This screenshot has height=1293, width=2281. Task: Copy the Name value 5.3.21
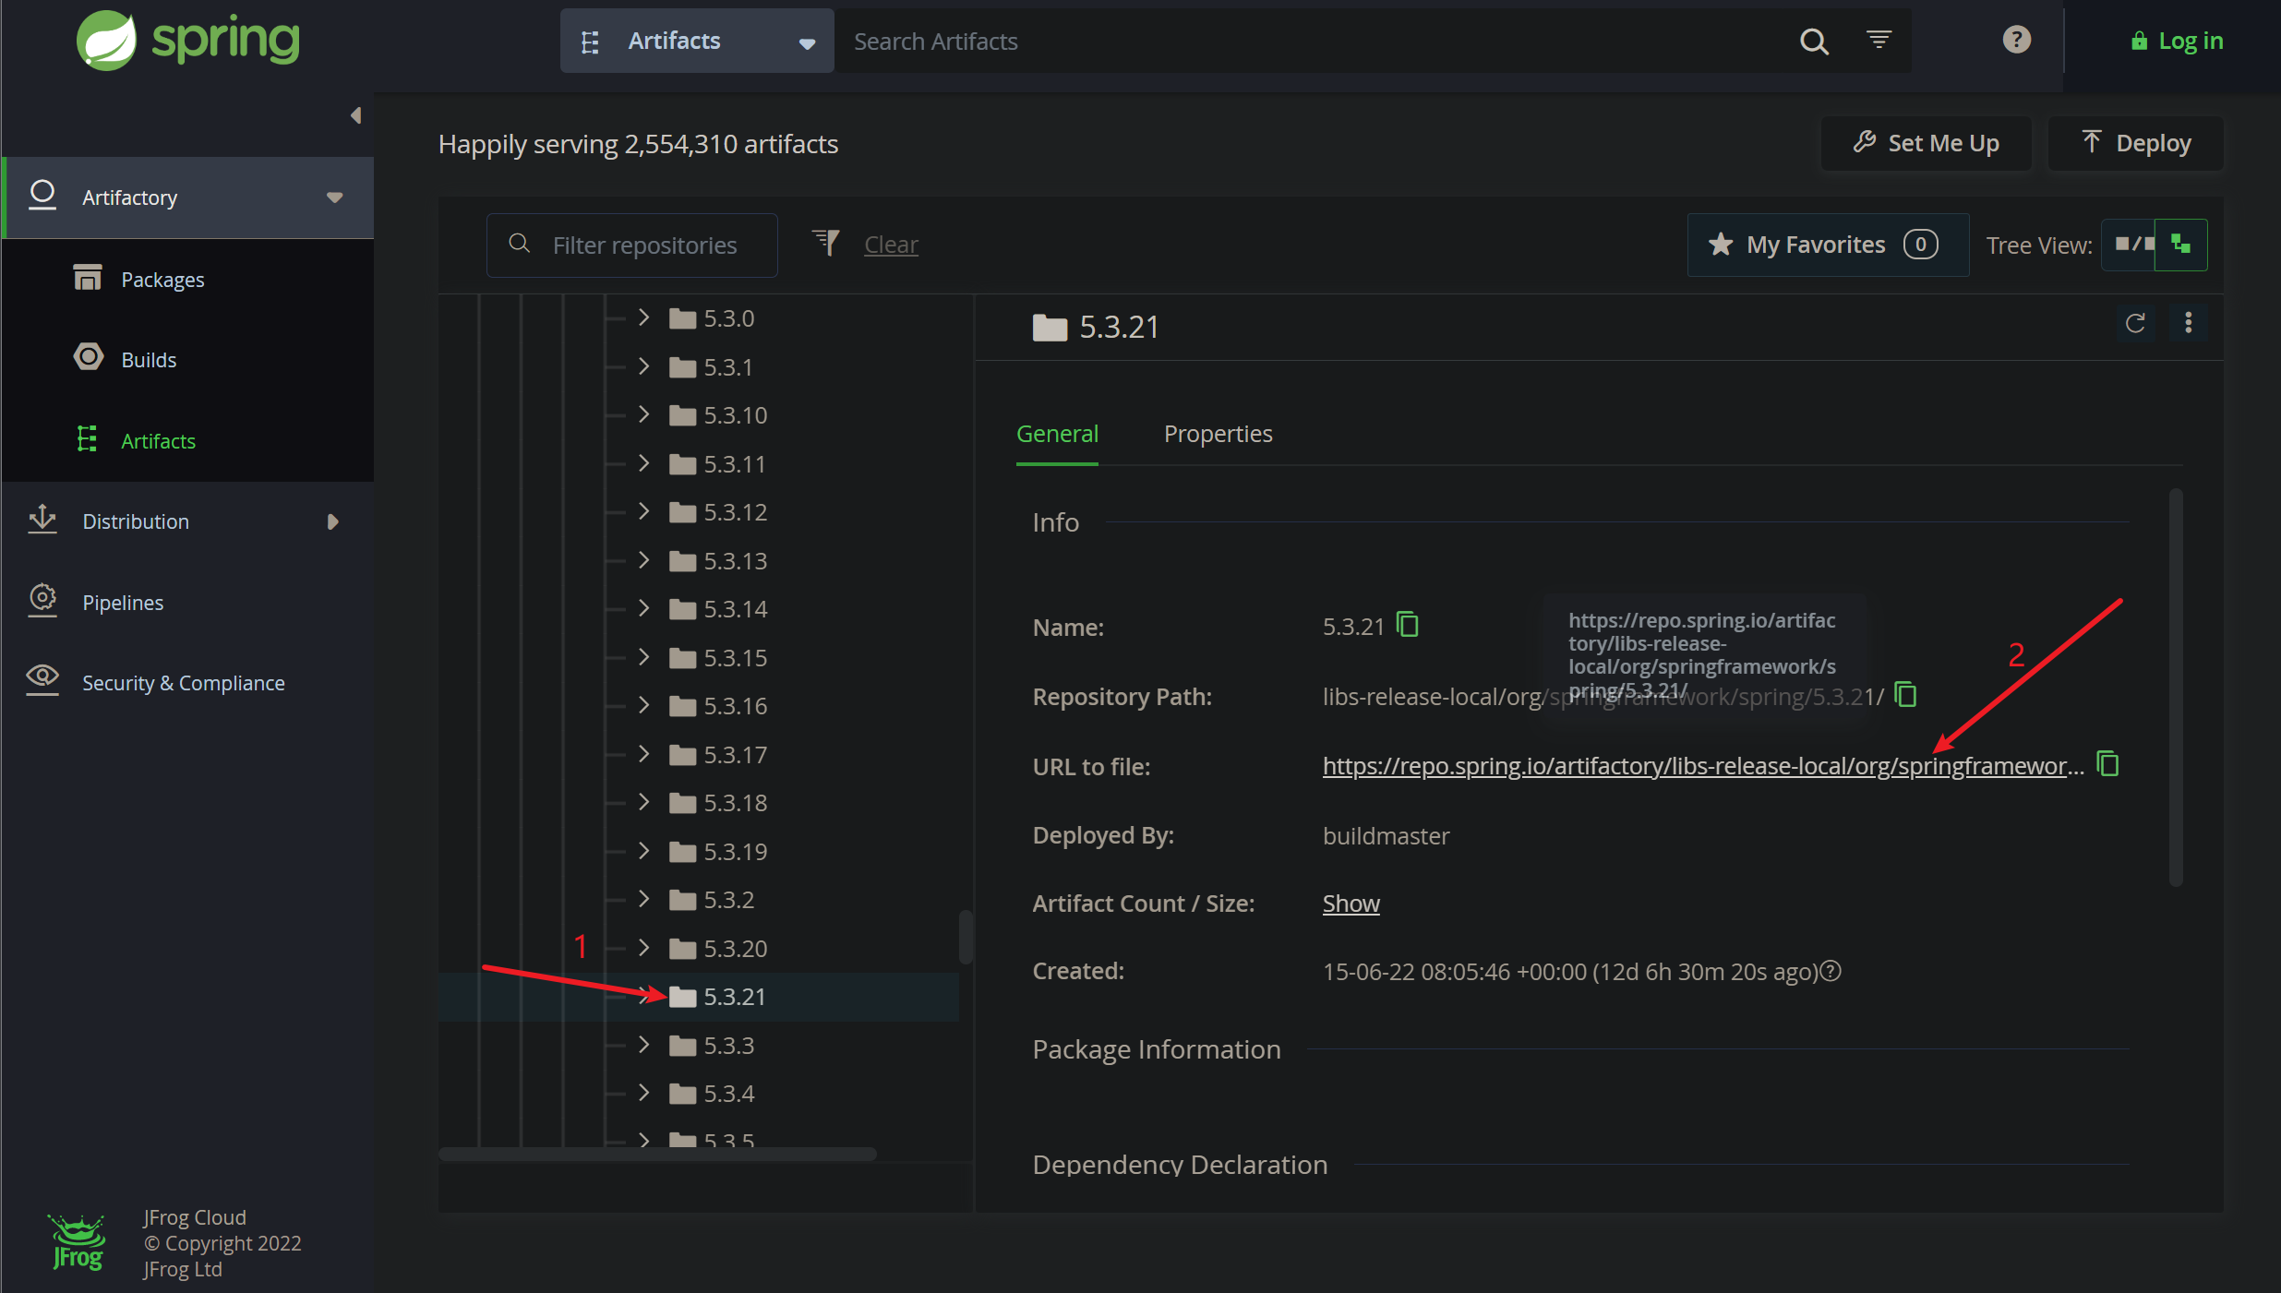1408,625
